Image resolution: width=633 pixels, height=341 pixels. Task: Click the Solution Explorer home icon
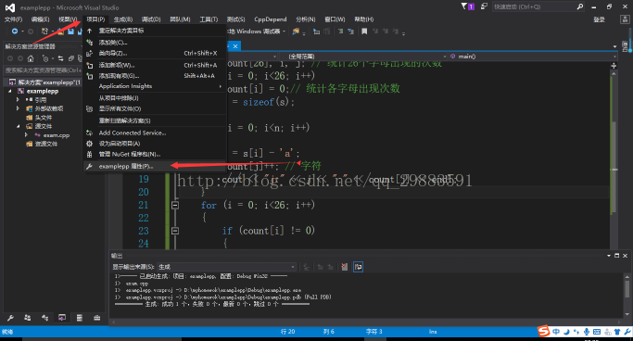point(31,59)
